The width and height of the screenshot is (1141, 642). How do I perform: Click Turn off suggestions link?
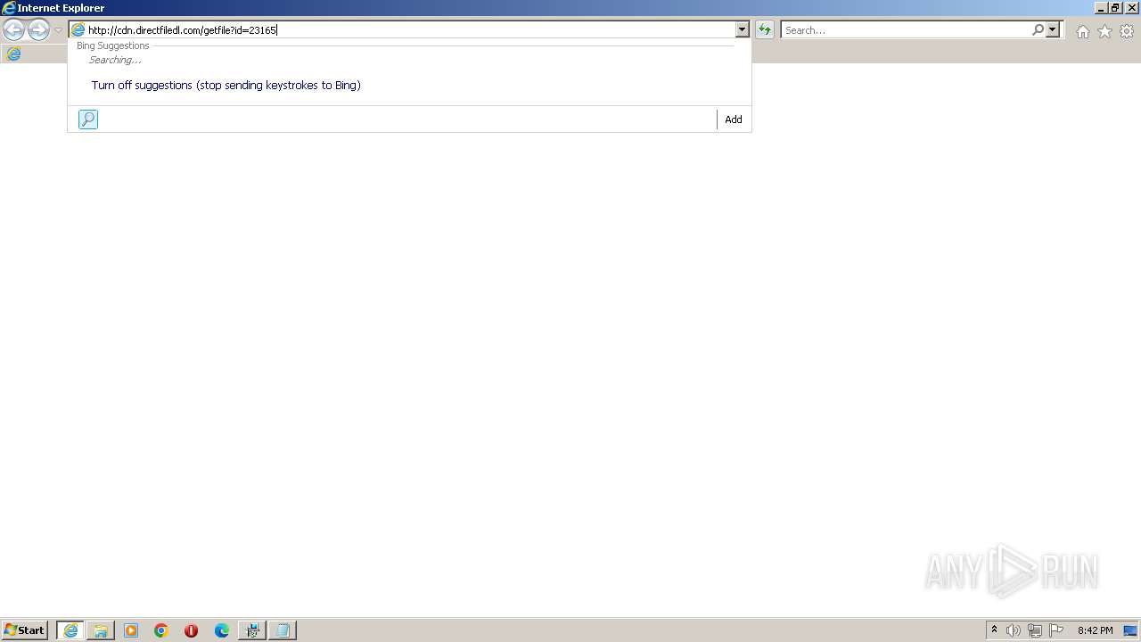(x=226, y=86)
